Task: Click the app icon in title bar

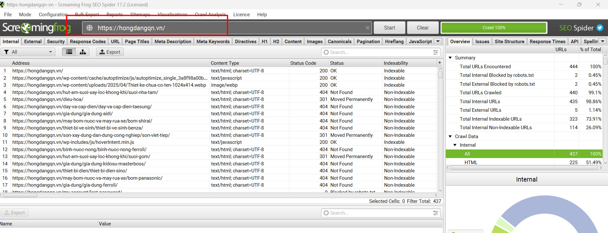Action: (2, 4)
